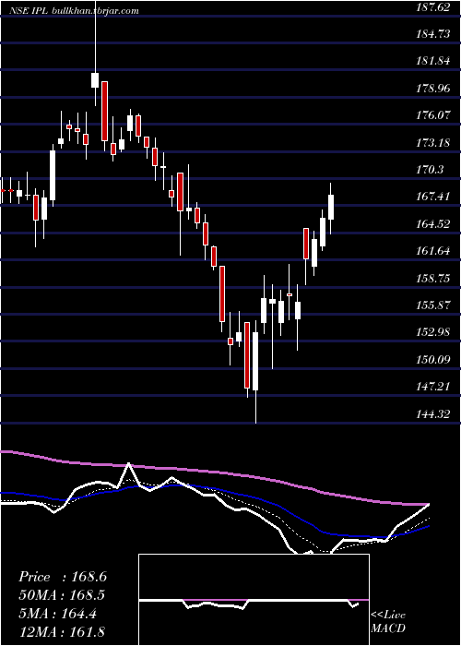This screenshot has width=461, height=646.
Task: Click inside the MACD inset box
Action: click(x=254, y=600)
